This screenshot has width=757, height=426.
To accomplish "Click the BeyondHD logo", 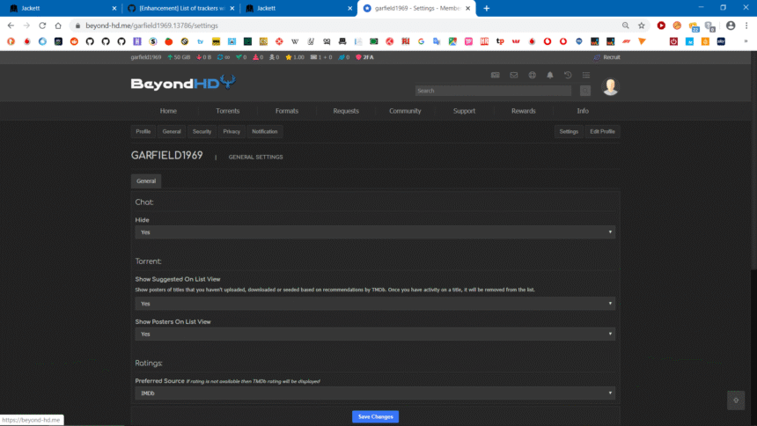I will (x=182, y=84).
